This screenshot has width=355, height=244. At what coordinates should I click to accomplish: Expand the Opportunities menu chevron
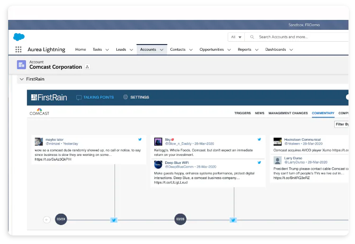pos(229,50)
